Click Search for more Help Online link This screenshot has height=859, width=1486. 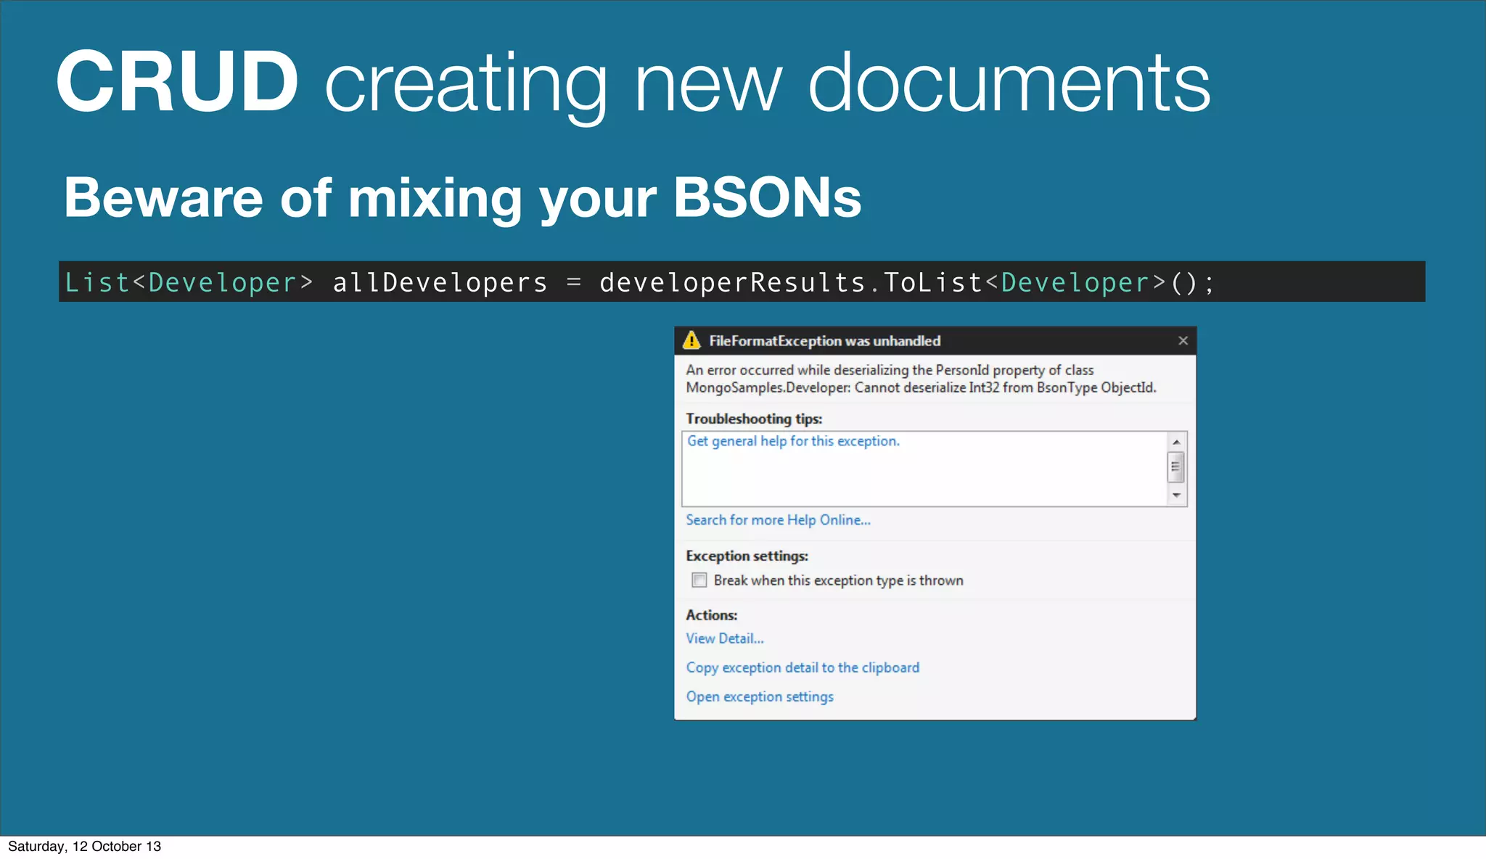pyautogui.click(x=778, y=520)
